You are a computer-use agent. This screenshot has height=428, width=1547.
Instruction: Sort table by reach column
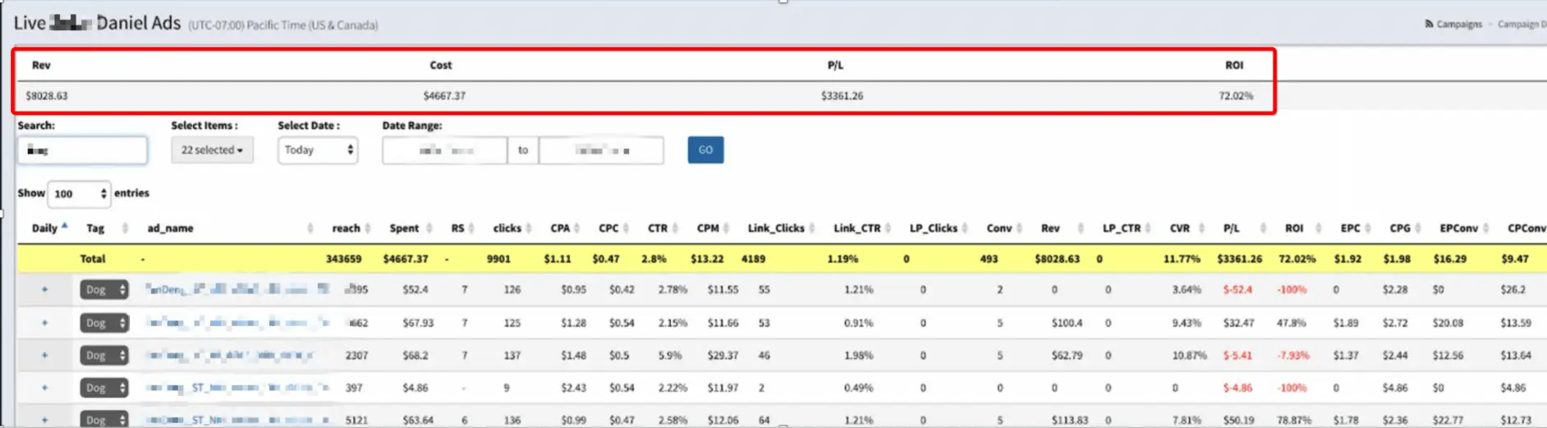coord(346,228)
